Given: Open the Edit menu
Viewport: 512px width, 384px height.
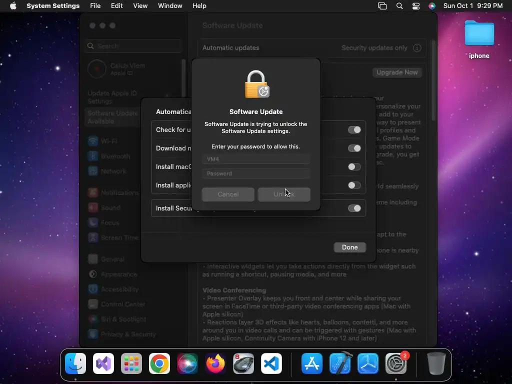Looking at the screenshot, I should coord(116,6).
